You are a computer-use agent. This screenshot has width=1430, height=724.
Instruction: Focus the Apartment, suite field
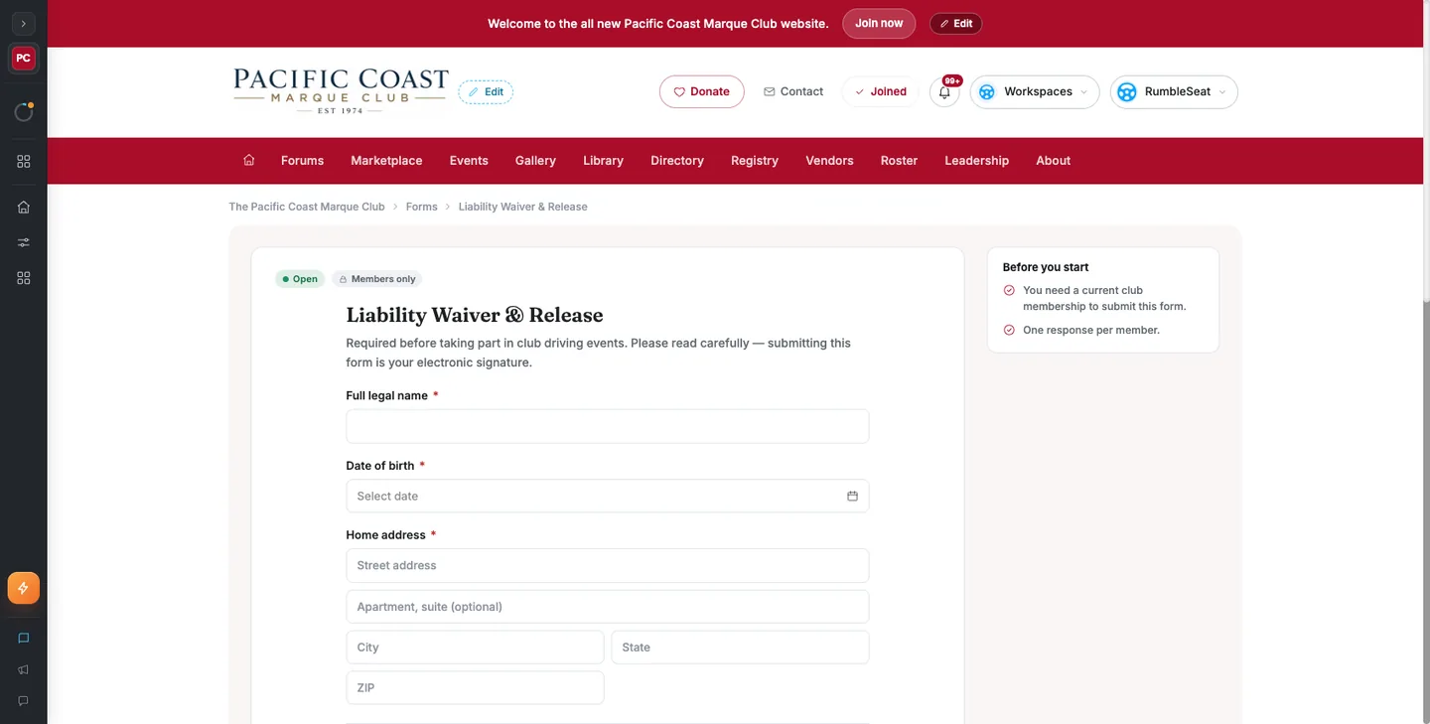pos(608,607)
